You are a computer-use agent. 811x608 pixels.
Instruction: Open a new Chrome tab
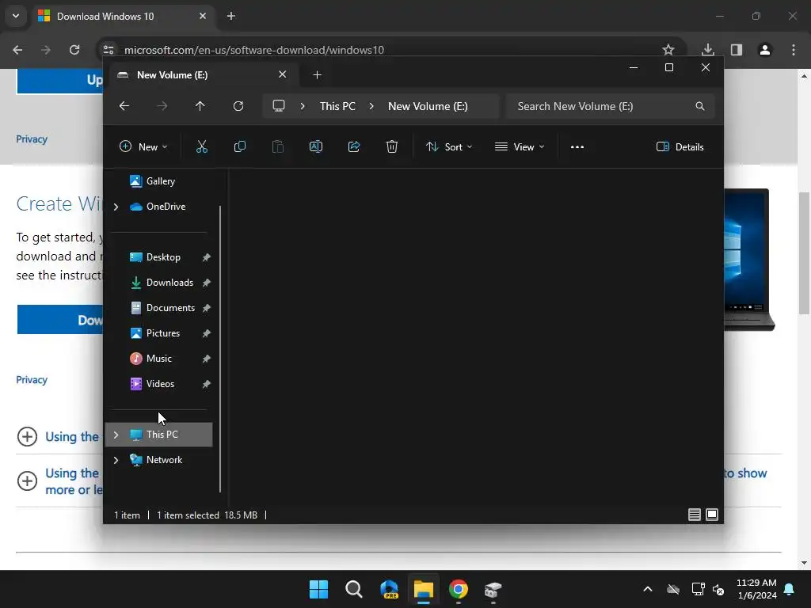(231, 16)
